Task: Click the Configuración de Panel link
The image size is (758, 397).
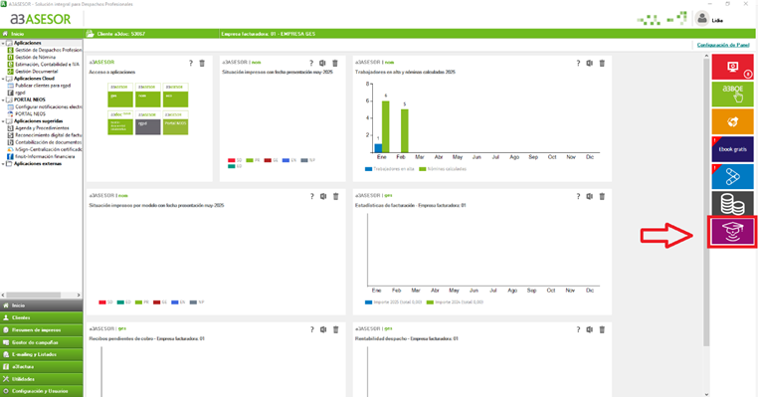Action: point(723,45)
